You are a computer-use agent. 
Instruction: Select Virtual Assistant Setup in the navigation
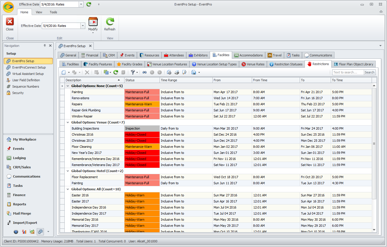(28, 74)
